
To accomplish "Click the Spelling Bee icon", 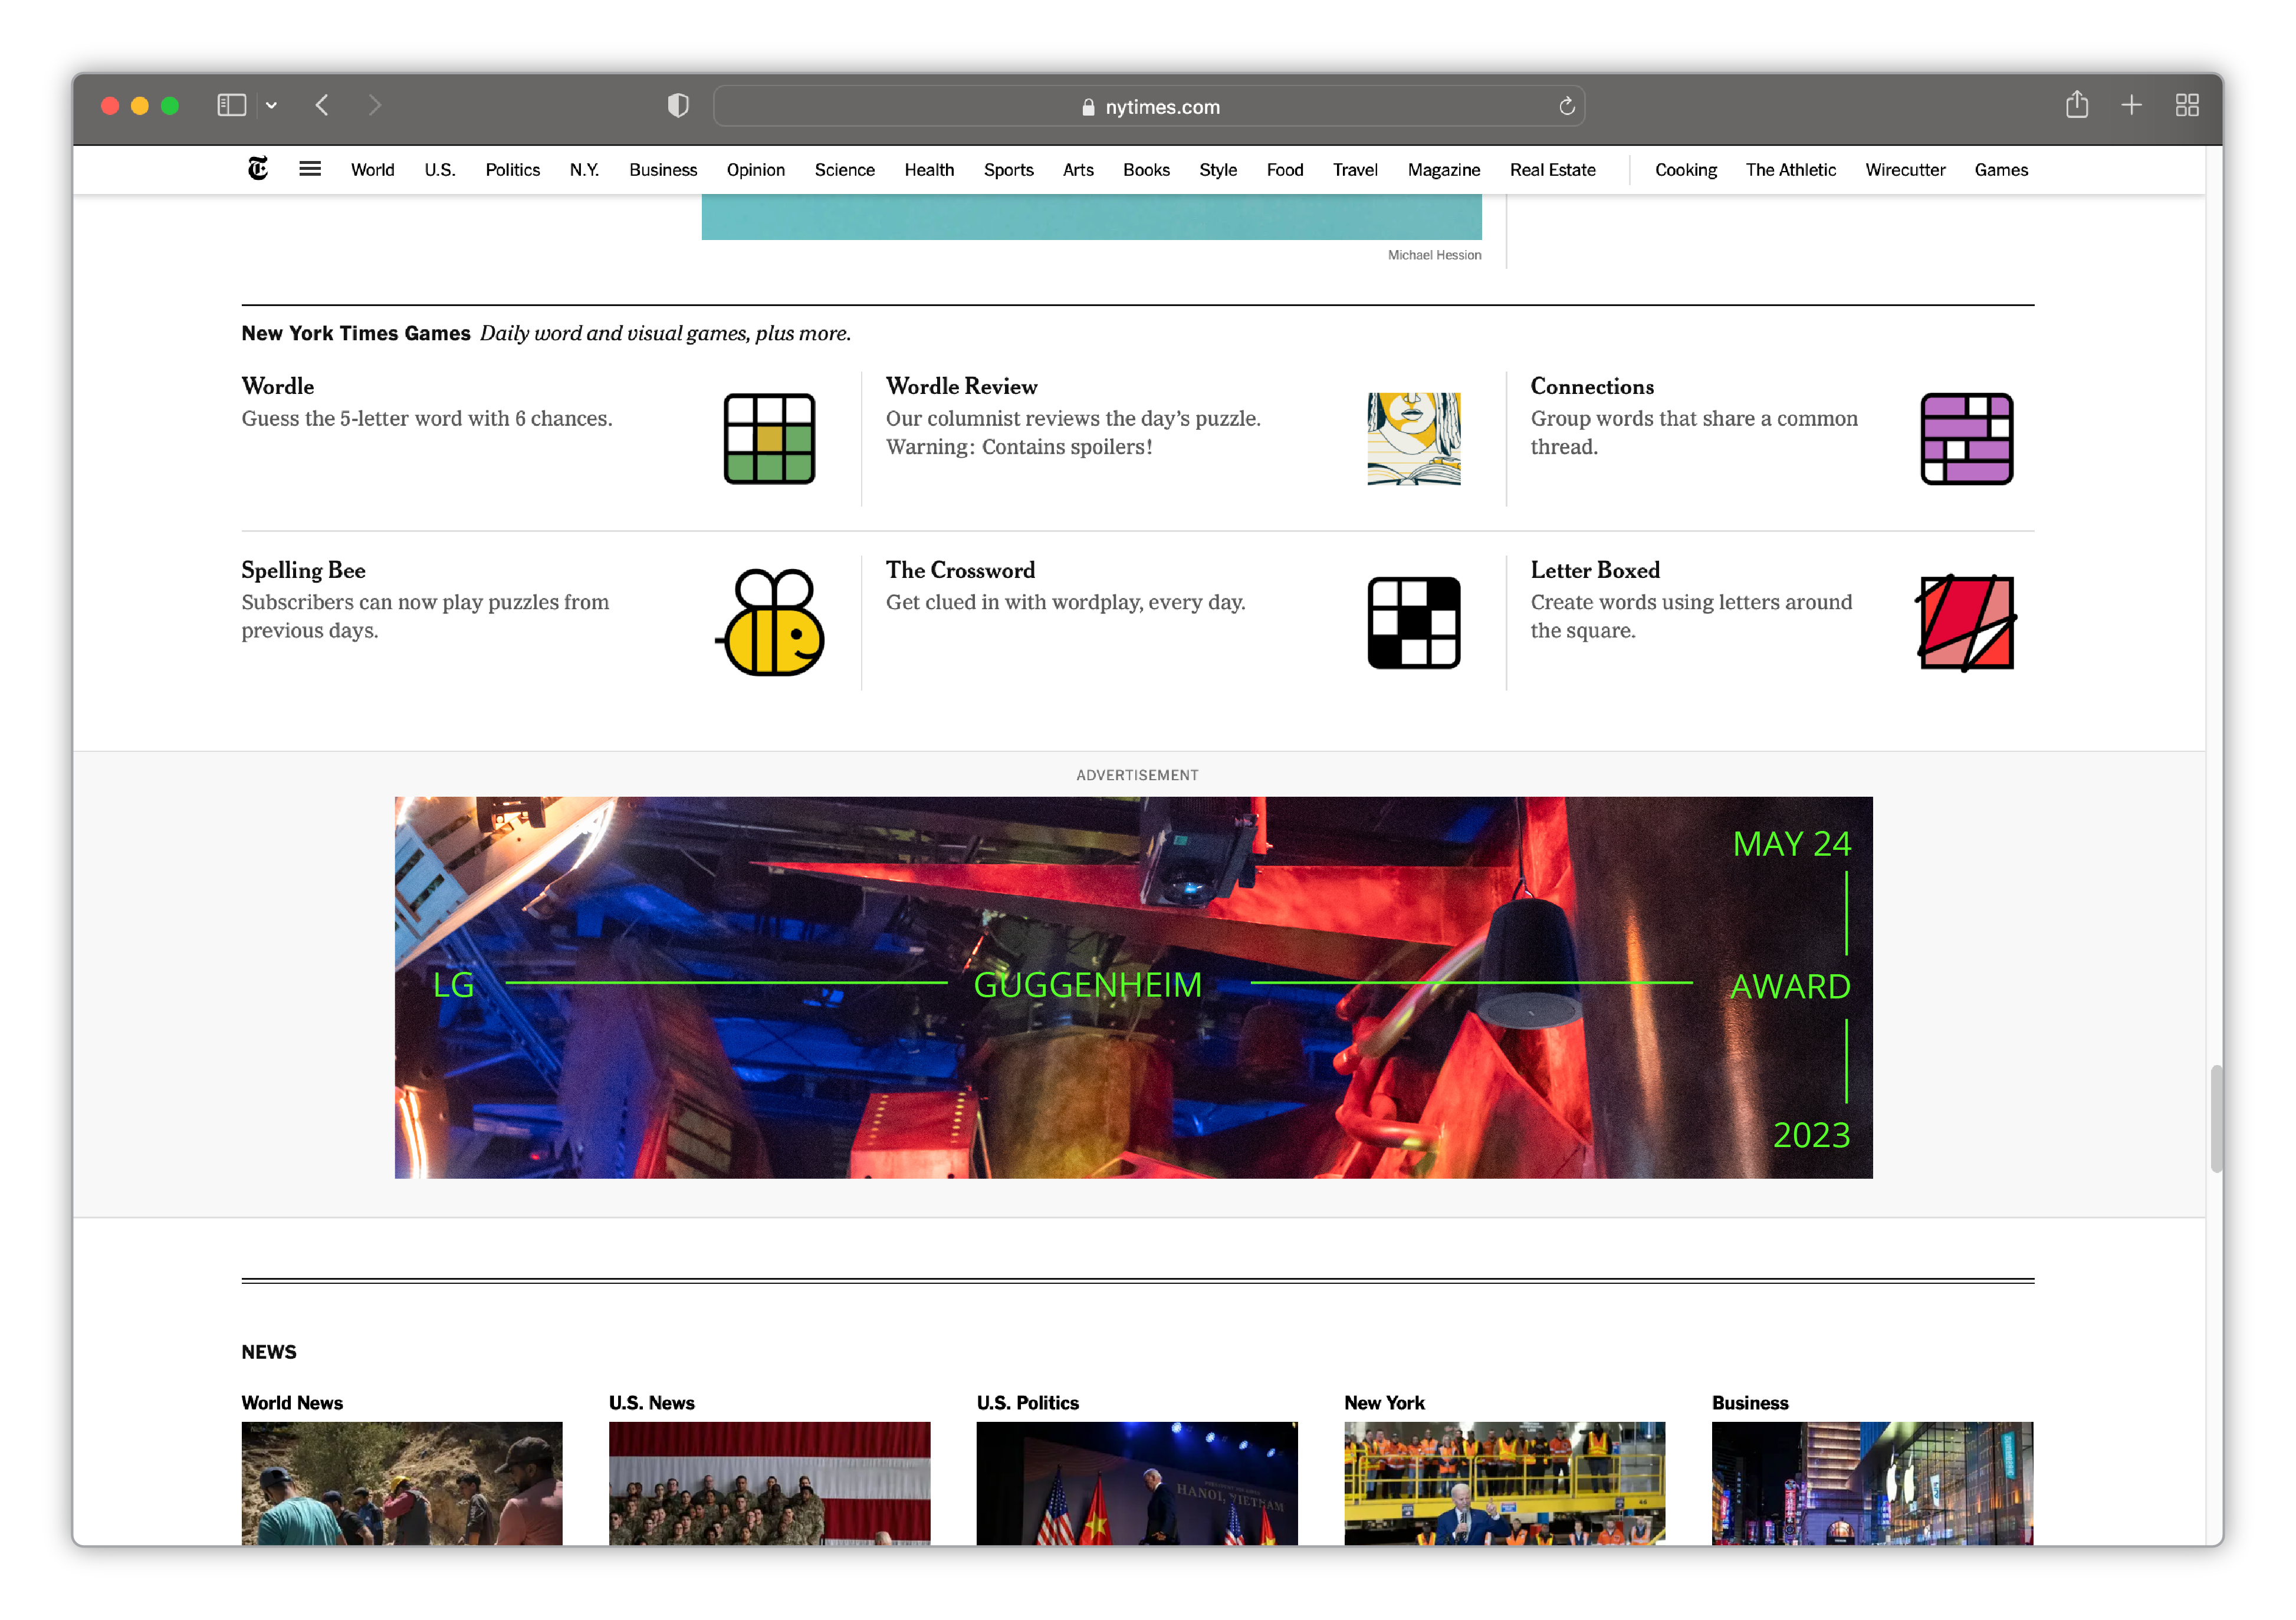I will pos(771,622).
